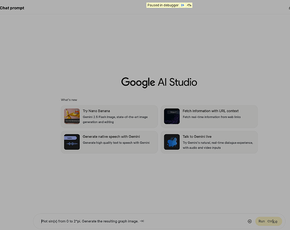This screenshot has height=230, width=290.
Task: Click the tab arrow icon after the prompt text
Action: [142, 221]
